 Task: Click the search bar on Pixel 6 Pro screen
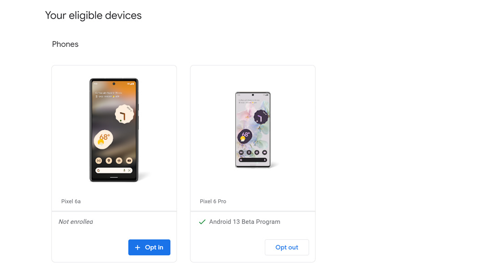click(253, 160)
